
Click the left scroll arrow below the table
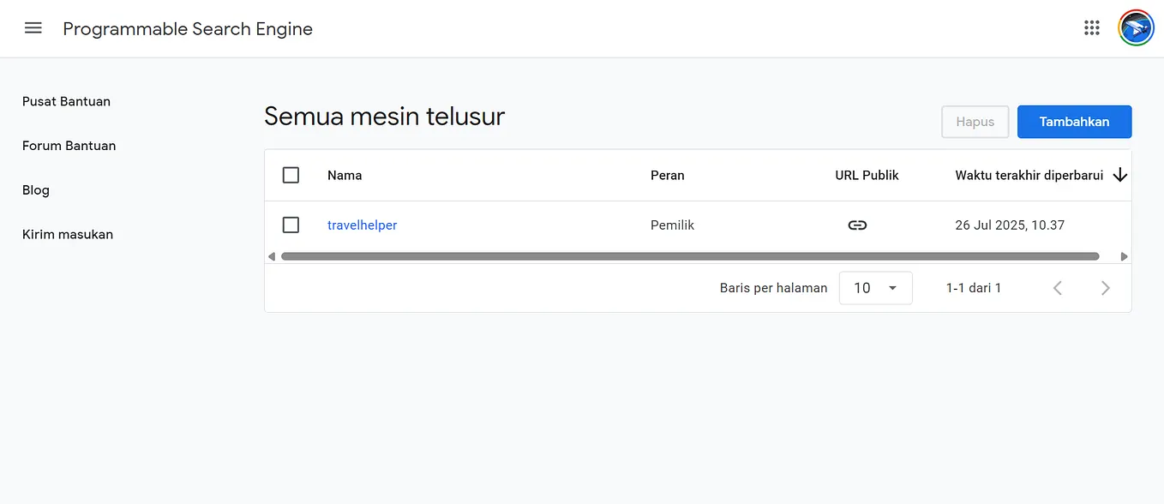tap(271, 255)
